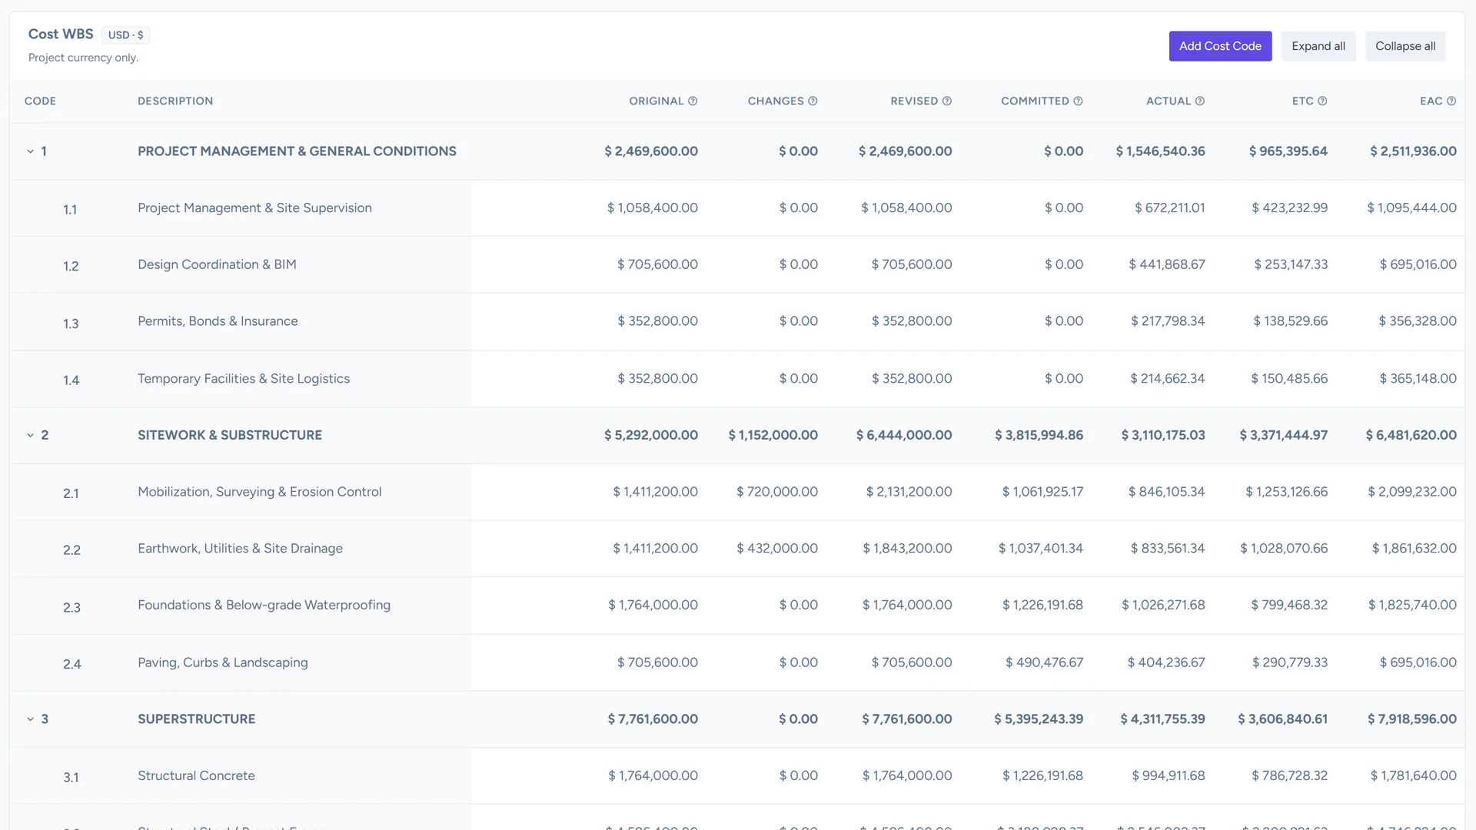Click Expand all

tap(1318, 46)
